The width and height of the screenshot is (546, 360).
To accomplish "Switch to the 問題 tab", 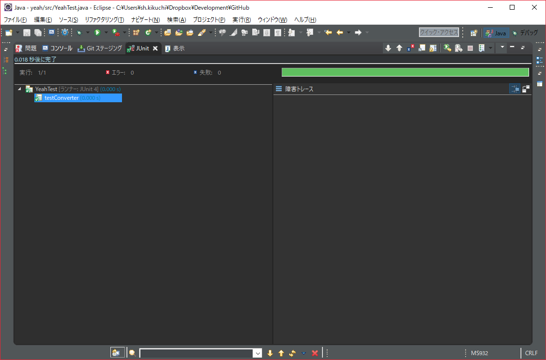I will (26, 48).
